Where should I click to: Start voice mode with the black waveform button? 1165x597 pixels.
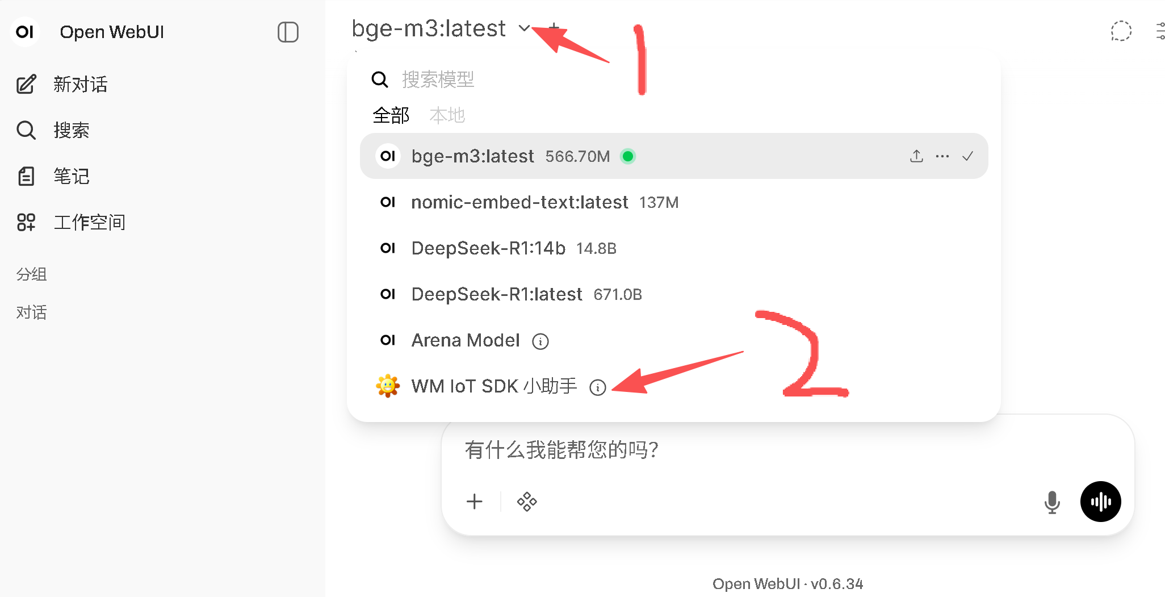[x=1100, y=502]
